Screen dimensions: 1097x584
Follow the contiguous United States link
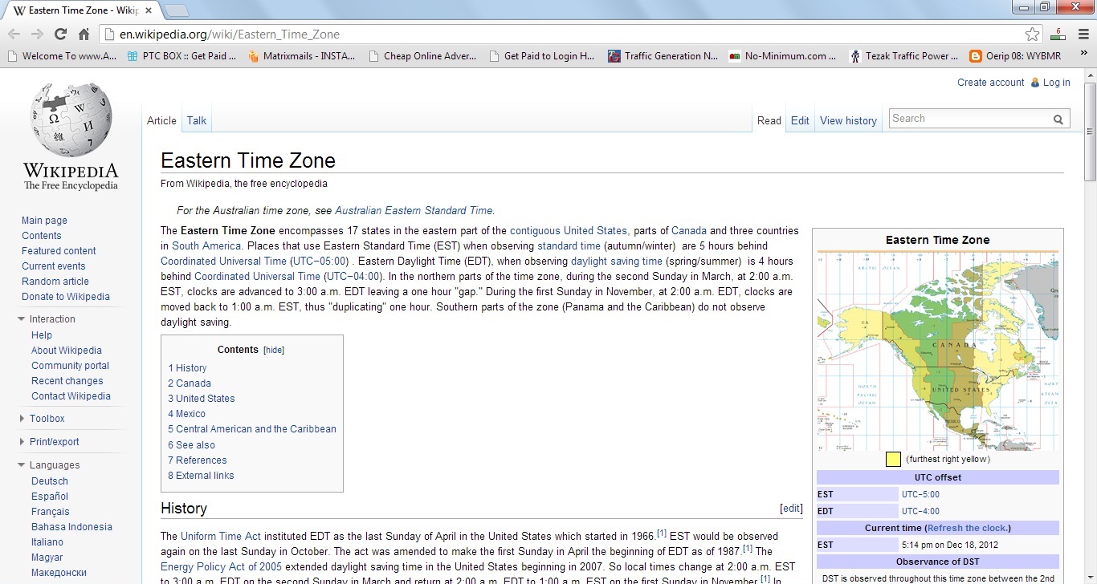pyautogui.click(x=569, y=231)
